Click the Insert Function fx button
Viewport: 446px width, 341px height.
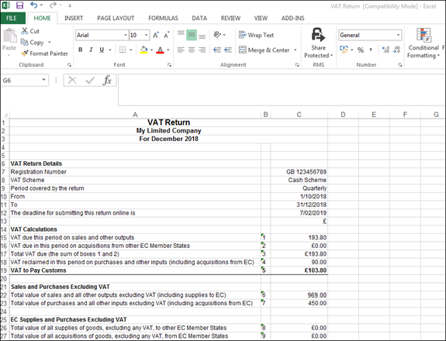[x=107, y=81]
